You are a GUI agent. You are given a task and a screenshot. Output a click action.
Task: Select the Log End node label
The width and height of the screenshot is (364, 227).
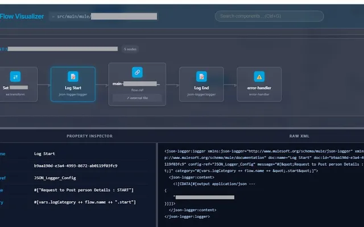pos(201,88)
